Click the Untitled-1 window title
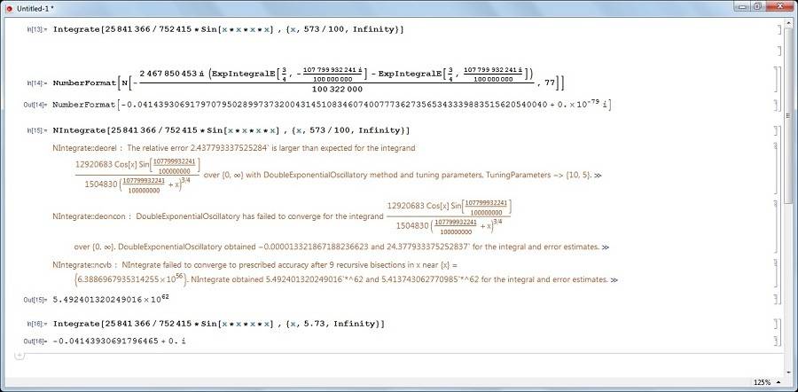Viewport: 798px width, 392px height. [x=35, y=9]
